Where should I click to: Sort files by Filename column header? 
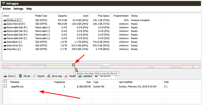28,82
